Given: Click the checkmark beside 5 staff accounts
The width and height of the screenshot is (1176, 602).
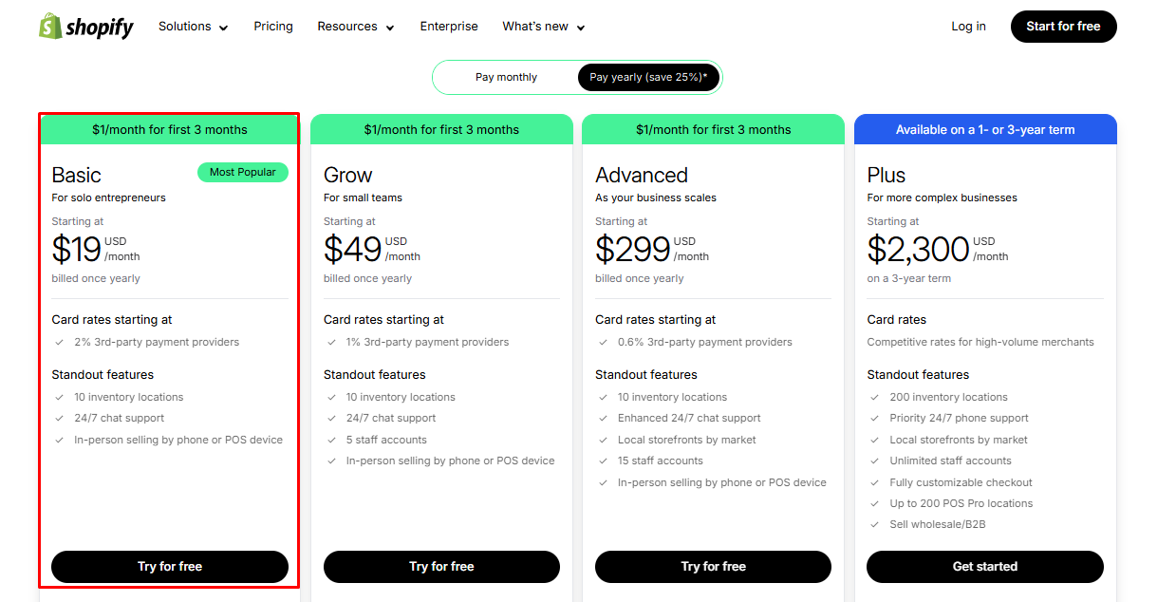Looking at the screenshot, I should click(x=331, y=439).
